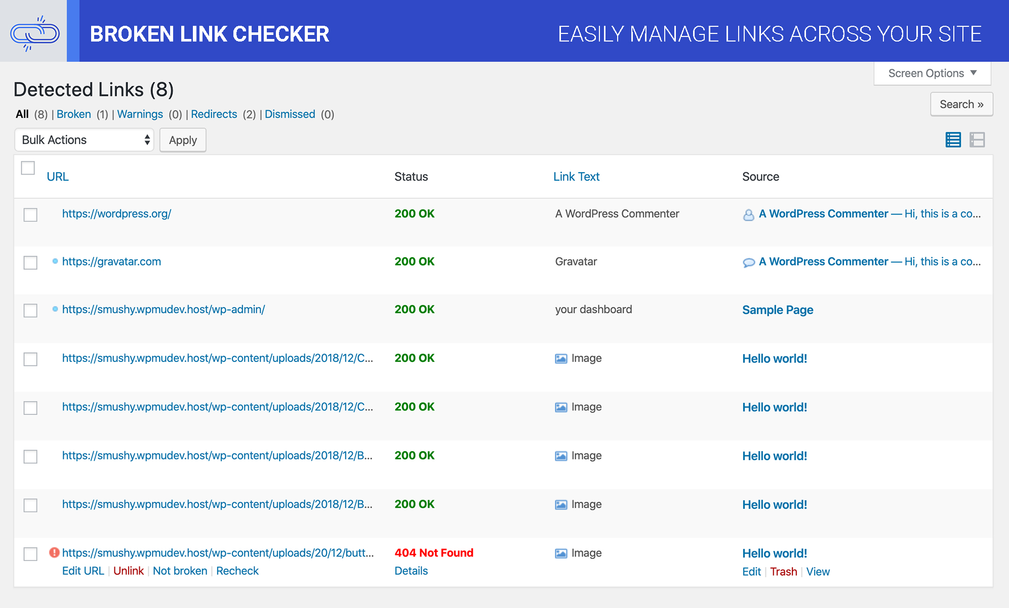This screenshot has height=608, width=1009.
Task: Tick the select-all checkbox in the header
Action: click(x=27, y=168)
